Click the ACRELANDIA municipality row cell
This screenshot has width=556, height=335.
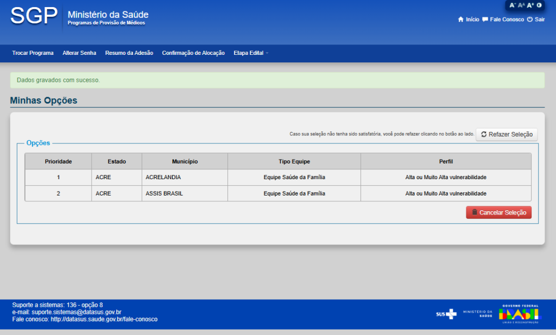point(163,178)
